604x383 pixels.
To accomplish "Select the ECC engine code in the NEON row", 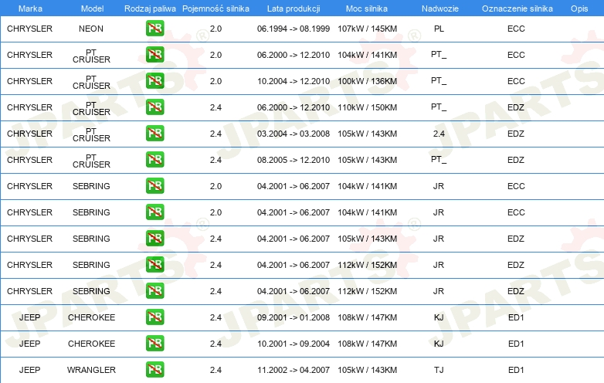I will 516,29.
